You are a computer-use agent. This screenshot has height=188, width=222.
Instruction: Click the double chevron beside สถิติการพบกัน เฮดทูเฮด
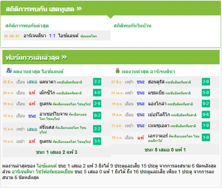[x=79, y=9]
